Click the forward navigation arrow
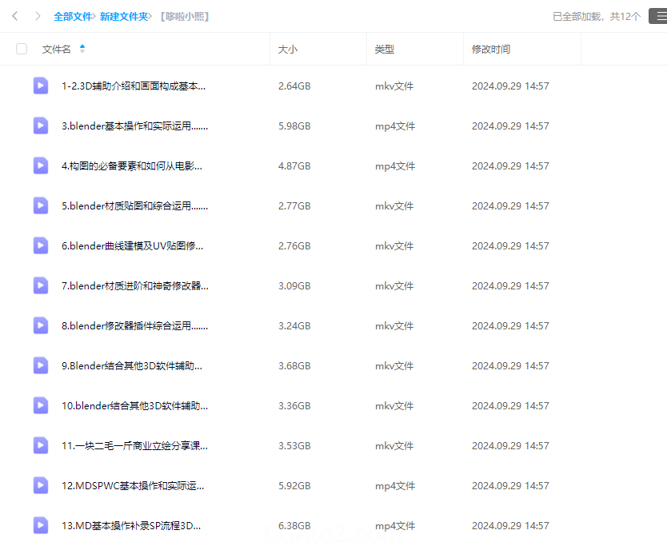This screenshot has width=667, height=558. (x=37, y=16)
